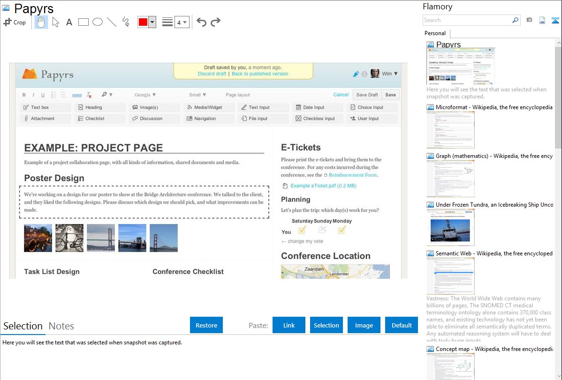562x380 pixels.
Task: Pick the freehand scribble tool
Action: point(126,22)
